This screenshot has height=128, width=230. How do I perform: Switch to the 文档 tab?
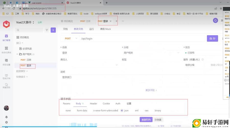(x=65, y=29)
